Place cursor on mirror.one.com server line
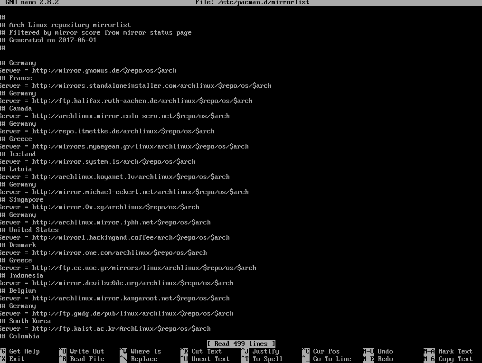This screenshot has height=363, width=482. tap(104, 253)
